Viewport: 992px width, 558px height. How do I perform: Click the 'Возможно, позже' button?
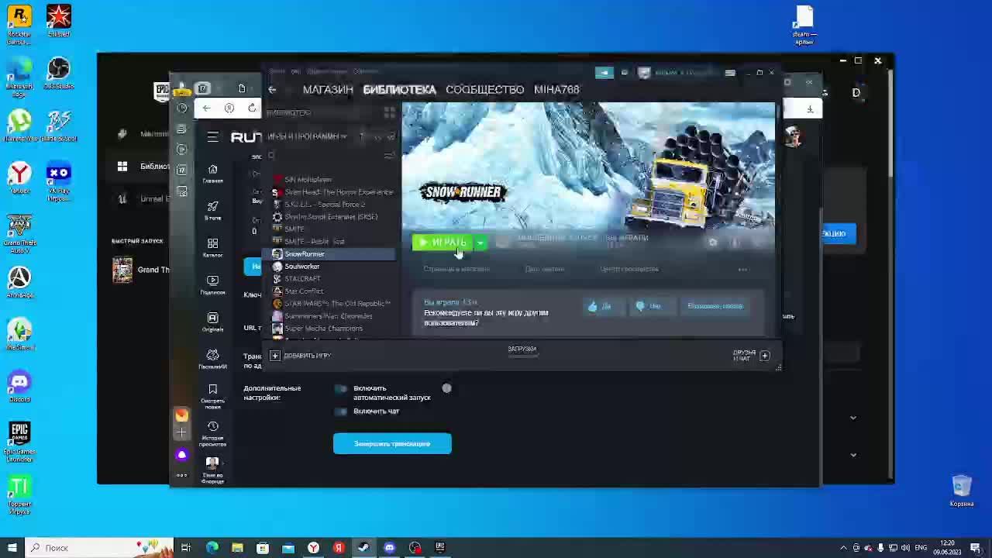(715, 306)
